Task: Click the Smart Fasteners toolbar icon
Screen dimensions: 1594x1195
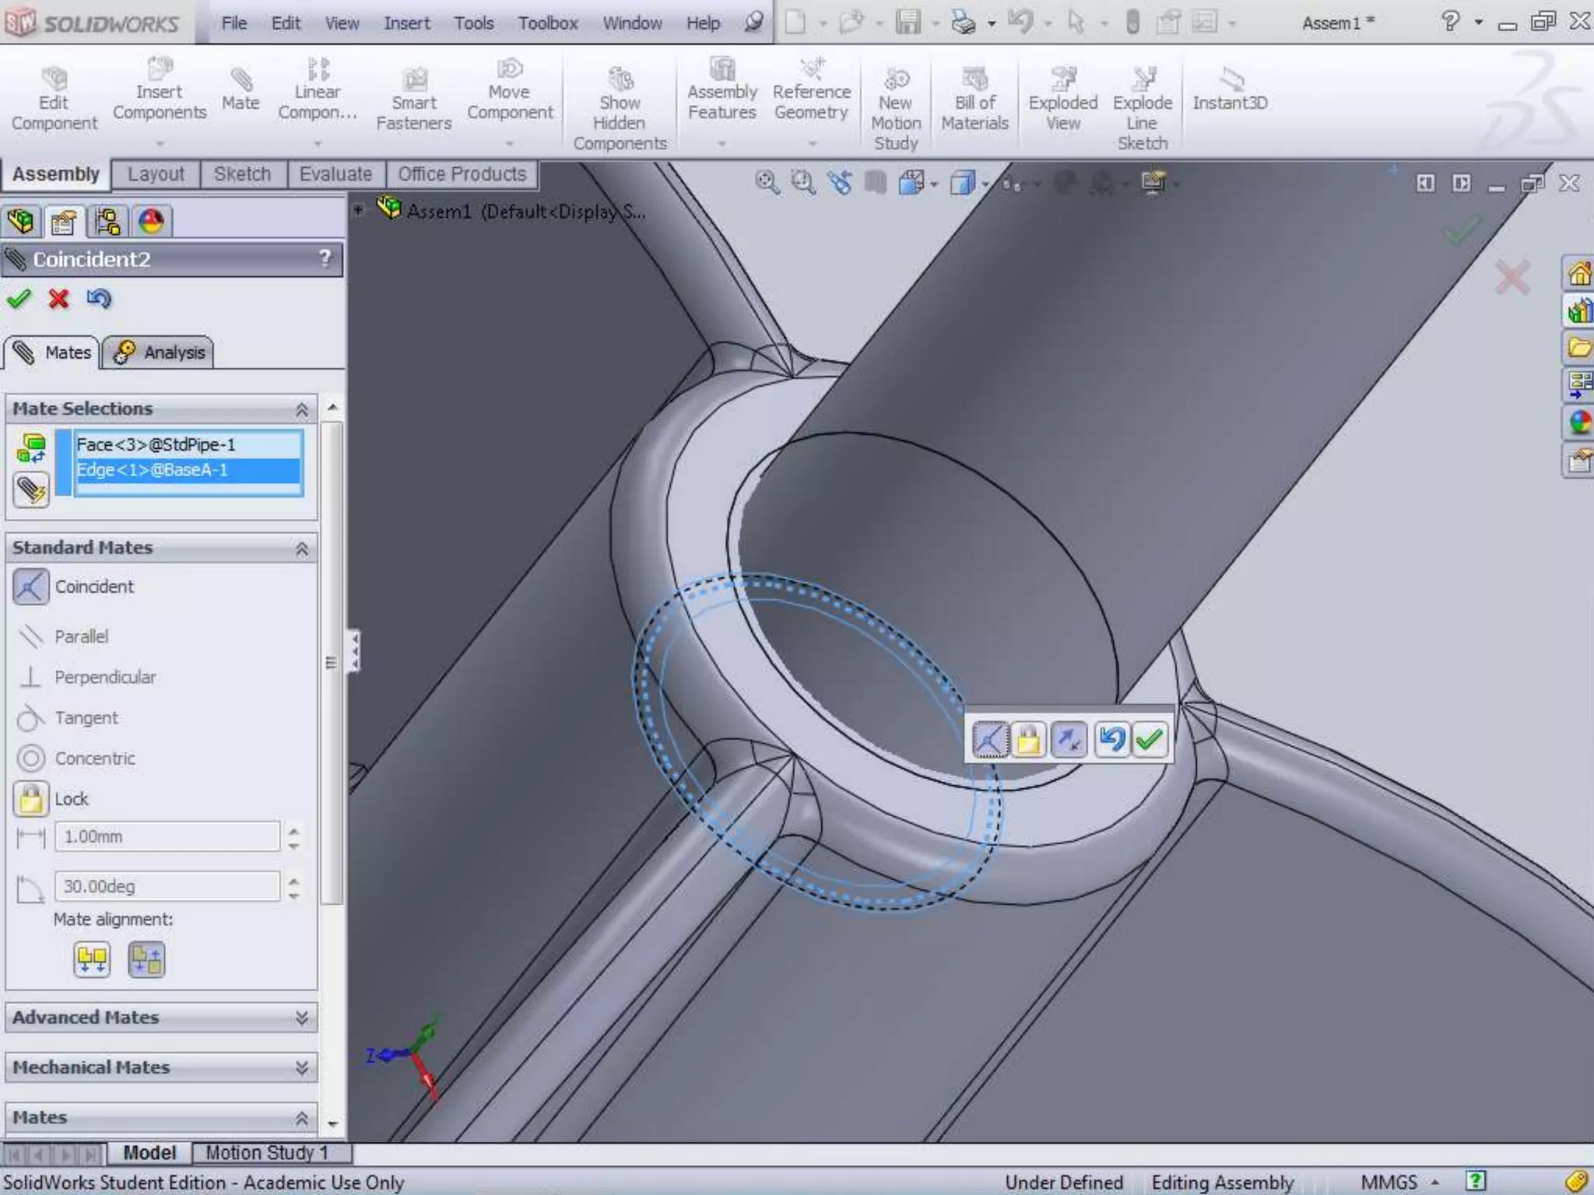Action: pyautogui.click(x=414, y=100)
